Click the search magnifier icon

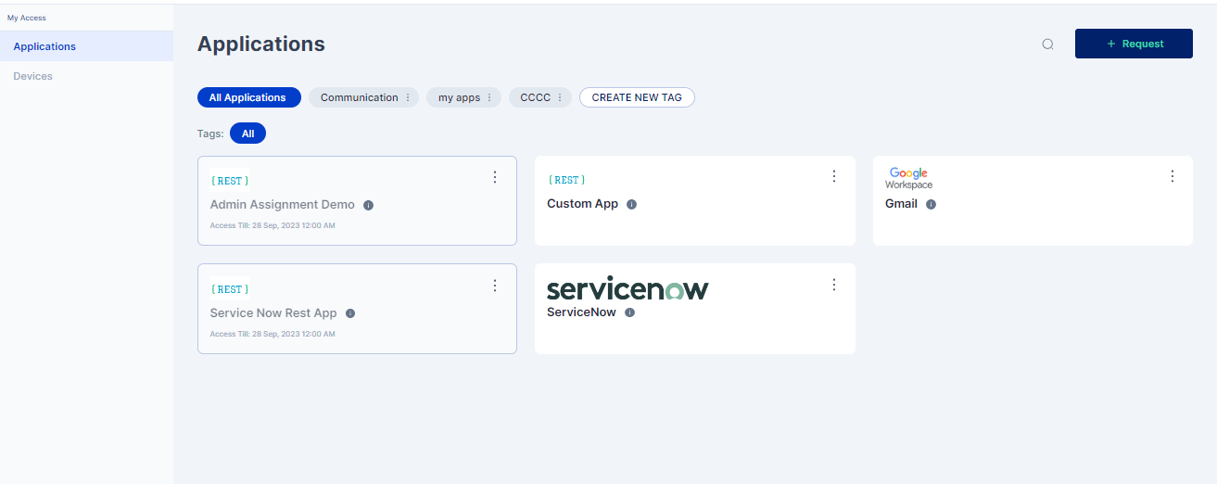(x=1047, y=44)
